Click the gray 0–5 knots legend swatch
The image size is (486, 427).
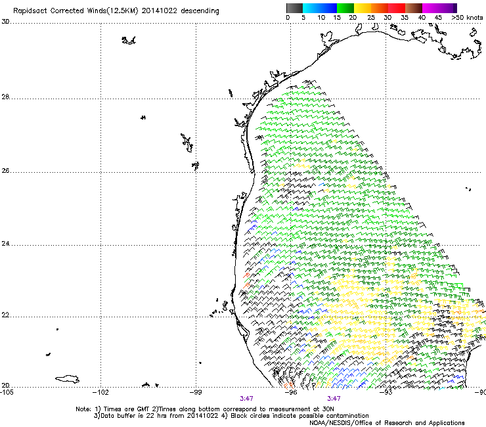294,8
